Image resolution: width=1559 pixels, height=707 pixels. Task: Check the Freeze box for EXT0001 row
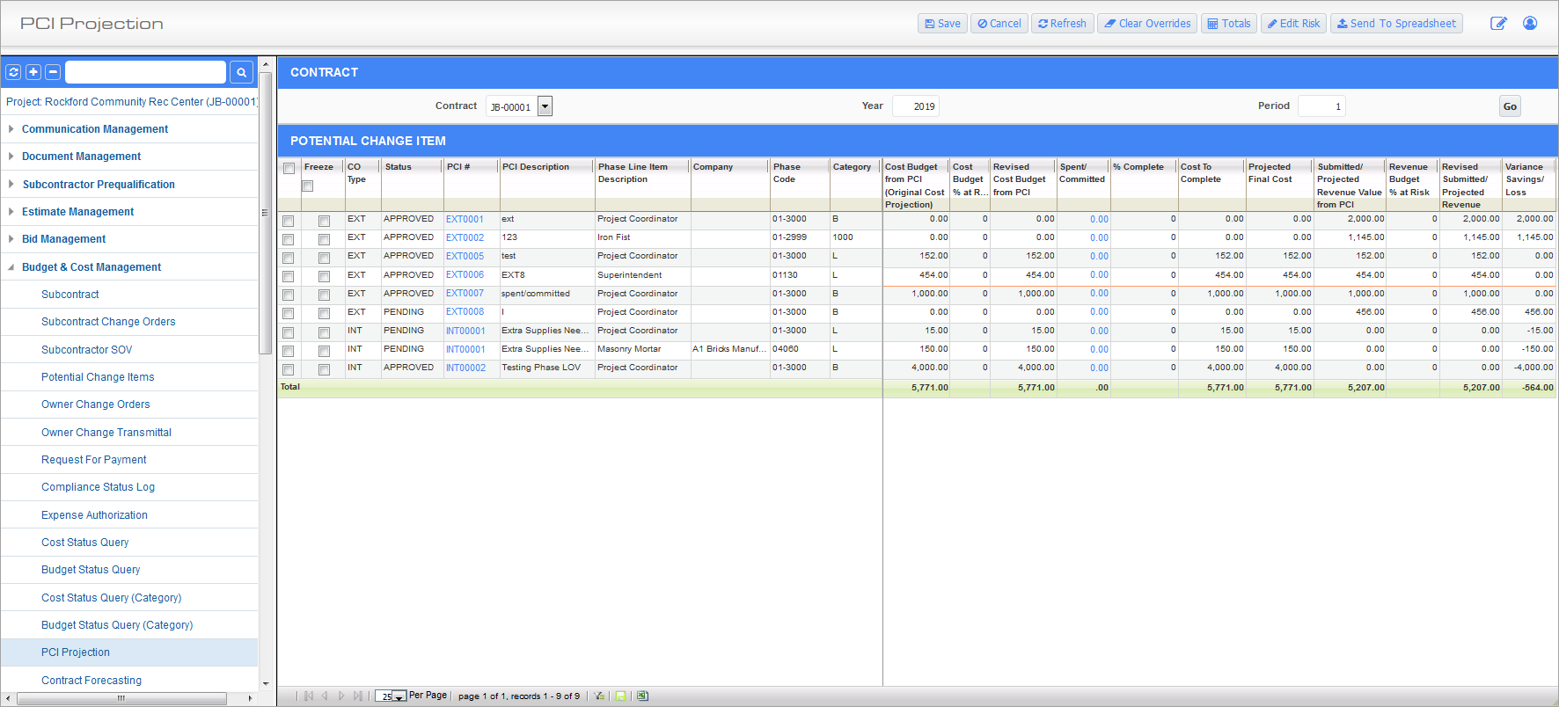(324, 221)
